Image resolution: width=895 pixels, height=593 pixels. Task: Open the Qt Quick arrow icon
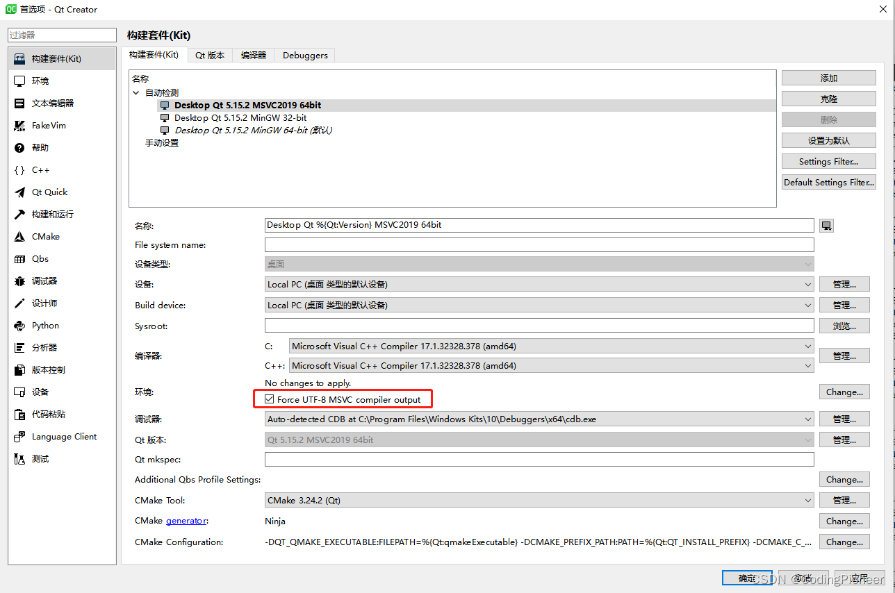19,192
